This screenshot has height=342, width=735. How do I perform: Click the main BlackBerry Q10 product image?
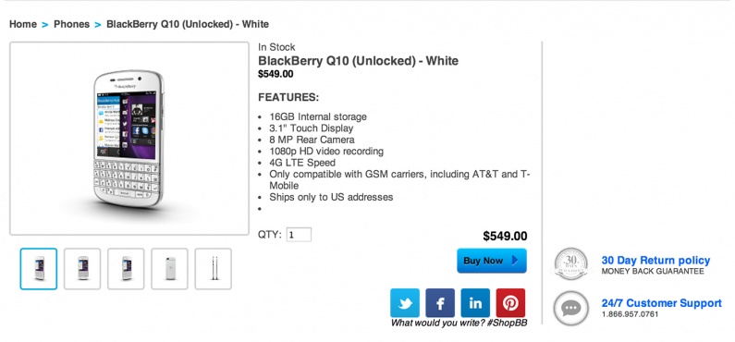pyautogui.click(x=129, y=139)
